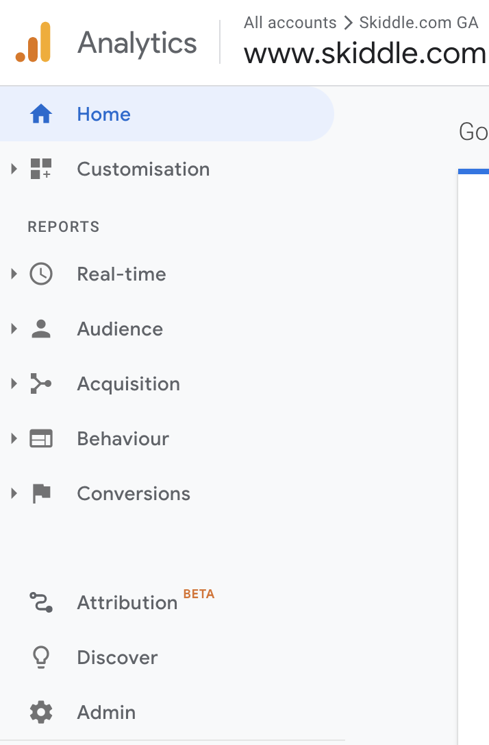
Task: Open the Discover section label
Action: [117, 658]
